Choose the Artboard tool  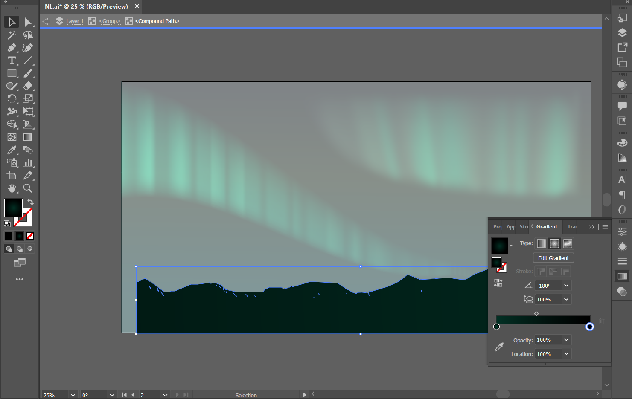tap(12, 176)
